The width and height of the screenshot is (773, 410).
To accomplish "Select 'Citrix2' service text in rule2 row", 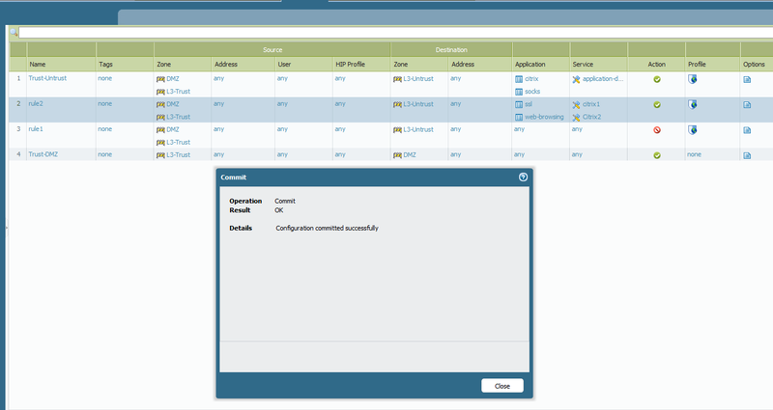I will [x=591, y=117].
